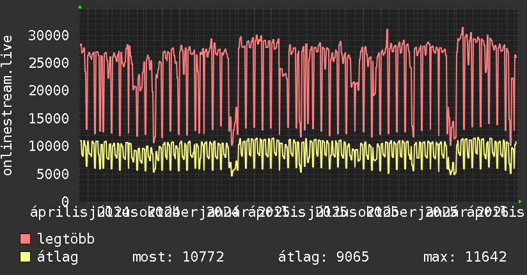This screenshot has height=275, width=527.
Task: Click the 15000 y-axis label
Action: [x=49, y=118]
